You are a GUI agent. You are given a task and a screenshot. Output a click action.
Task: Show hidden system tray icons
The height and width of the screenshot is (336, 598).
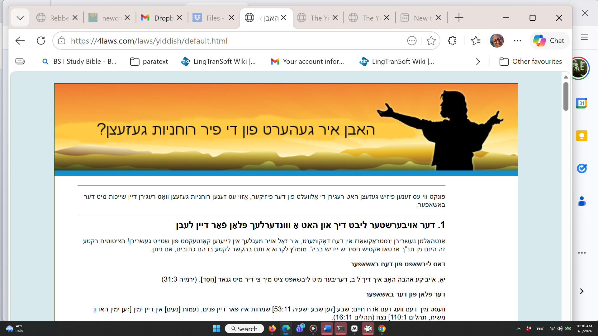click(519, 329)
